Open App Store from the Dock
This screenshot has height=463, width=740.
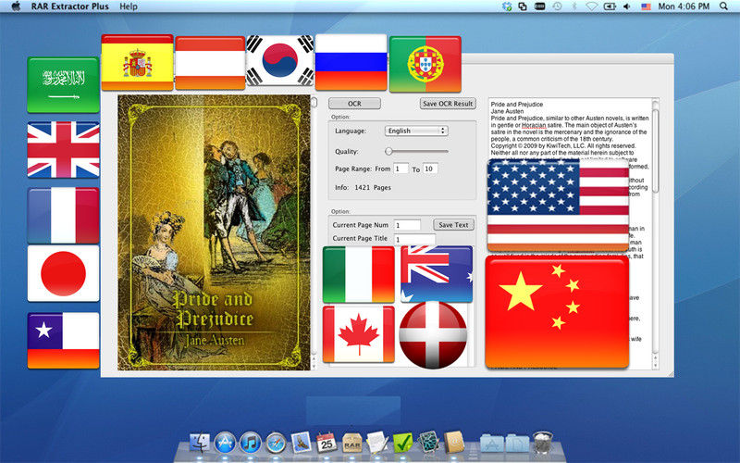(225, 444)
